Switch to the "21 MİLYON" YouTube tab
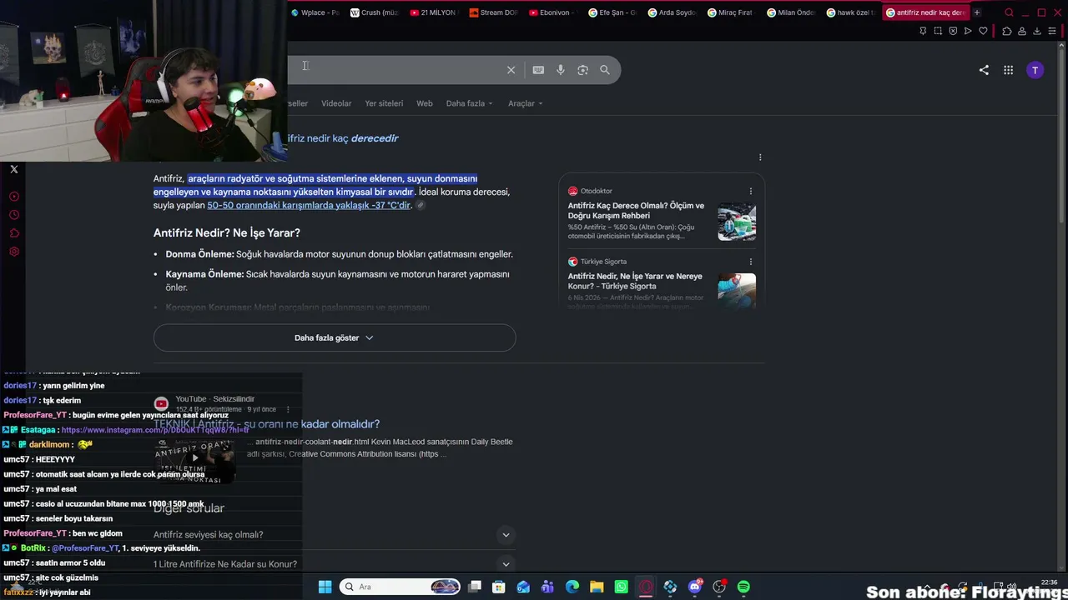Screen dimensions: 1068x600 [434, 12]
